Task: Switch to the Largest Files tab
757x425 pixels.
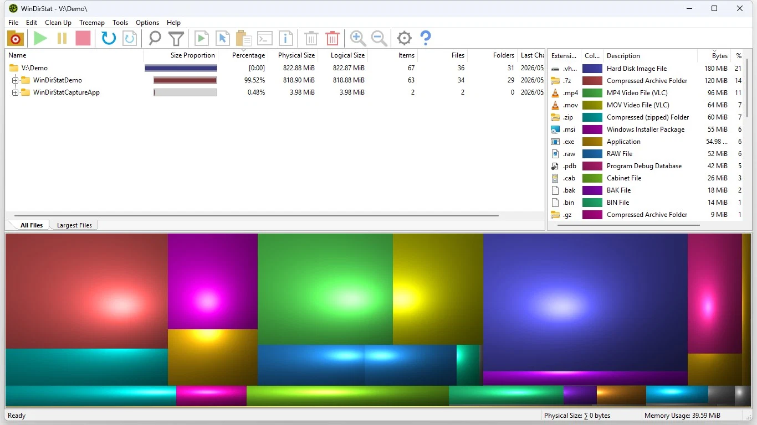Action: pyautogui.click(x=74, y=225)
